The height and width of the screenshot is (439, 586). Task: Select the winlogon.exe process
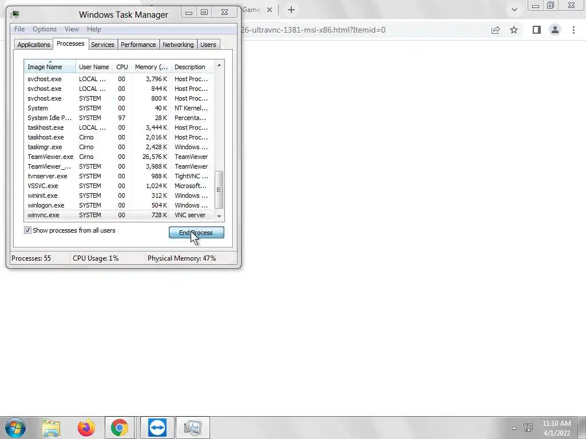click(119, 205)
